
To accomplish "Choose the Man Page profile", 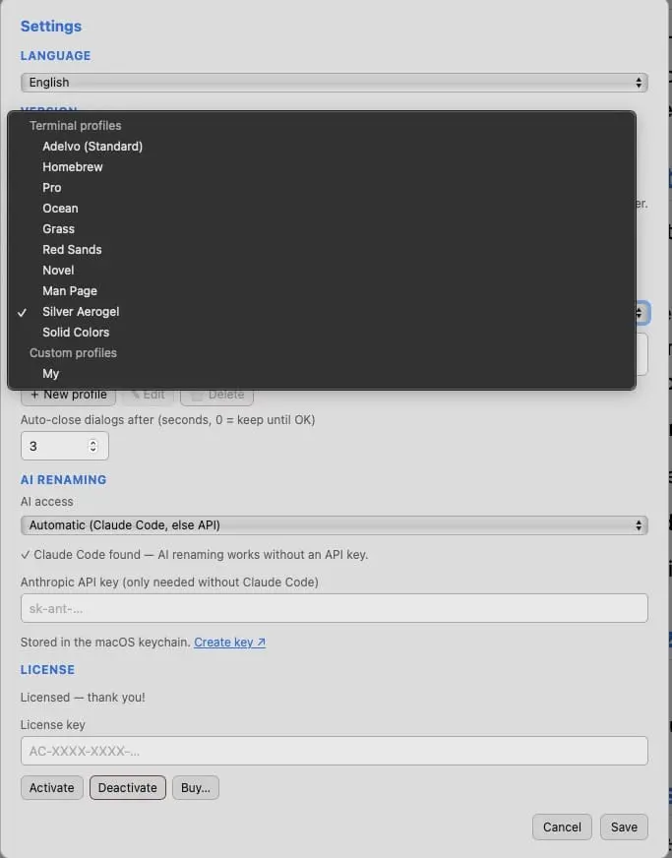I will tap(322, 291).
